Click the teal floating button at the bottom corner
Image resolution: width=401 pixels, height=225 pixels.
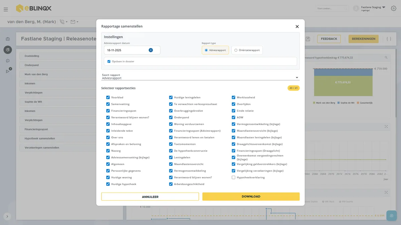[x=392, y=216]
